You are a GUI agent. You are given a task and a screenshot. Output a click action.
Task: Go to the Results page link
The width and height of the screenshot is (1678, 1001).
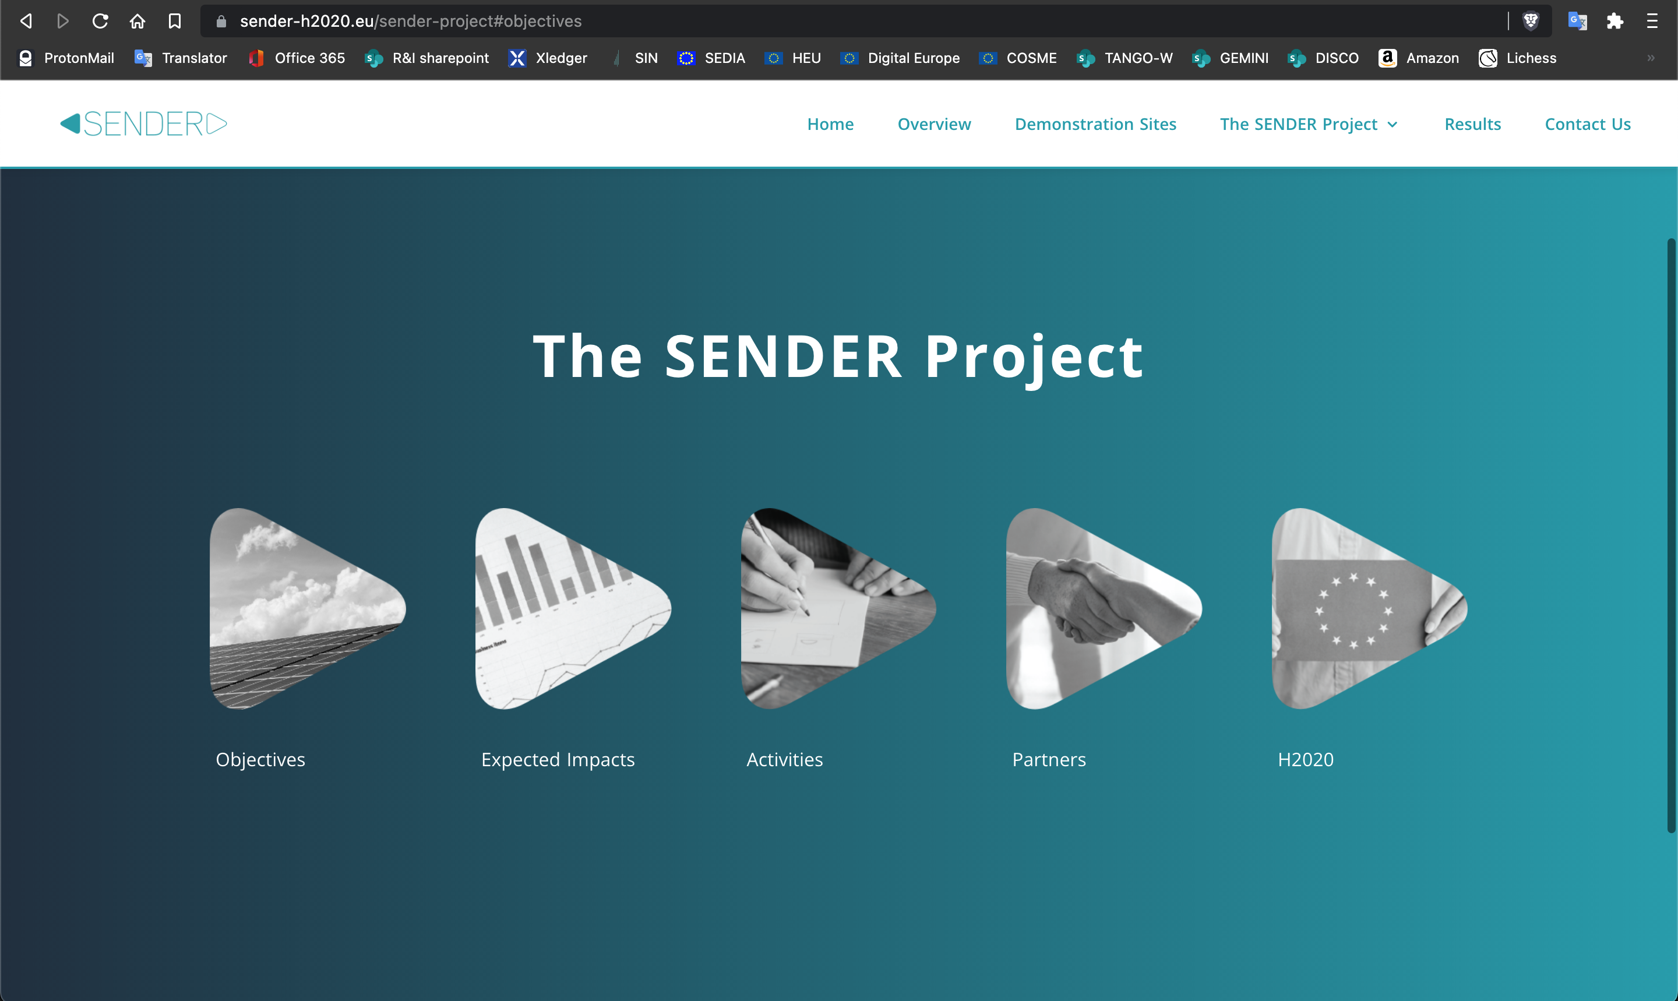pos(1472,124)
